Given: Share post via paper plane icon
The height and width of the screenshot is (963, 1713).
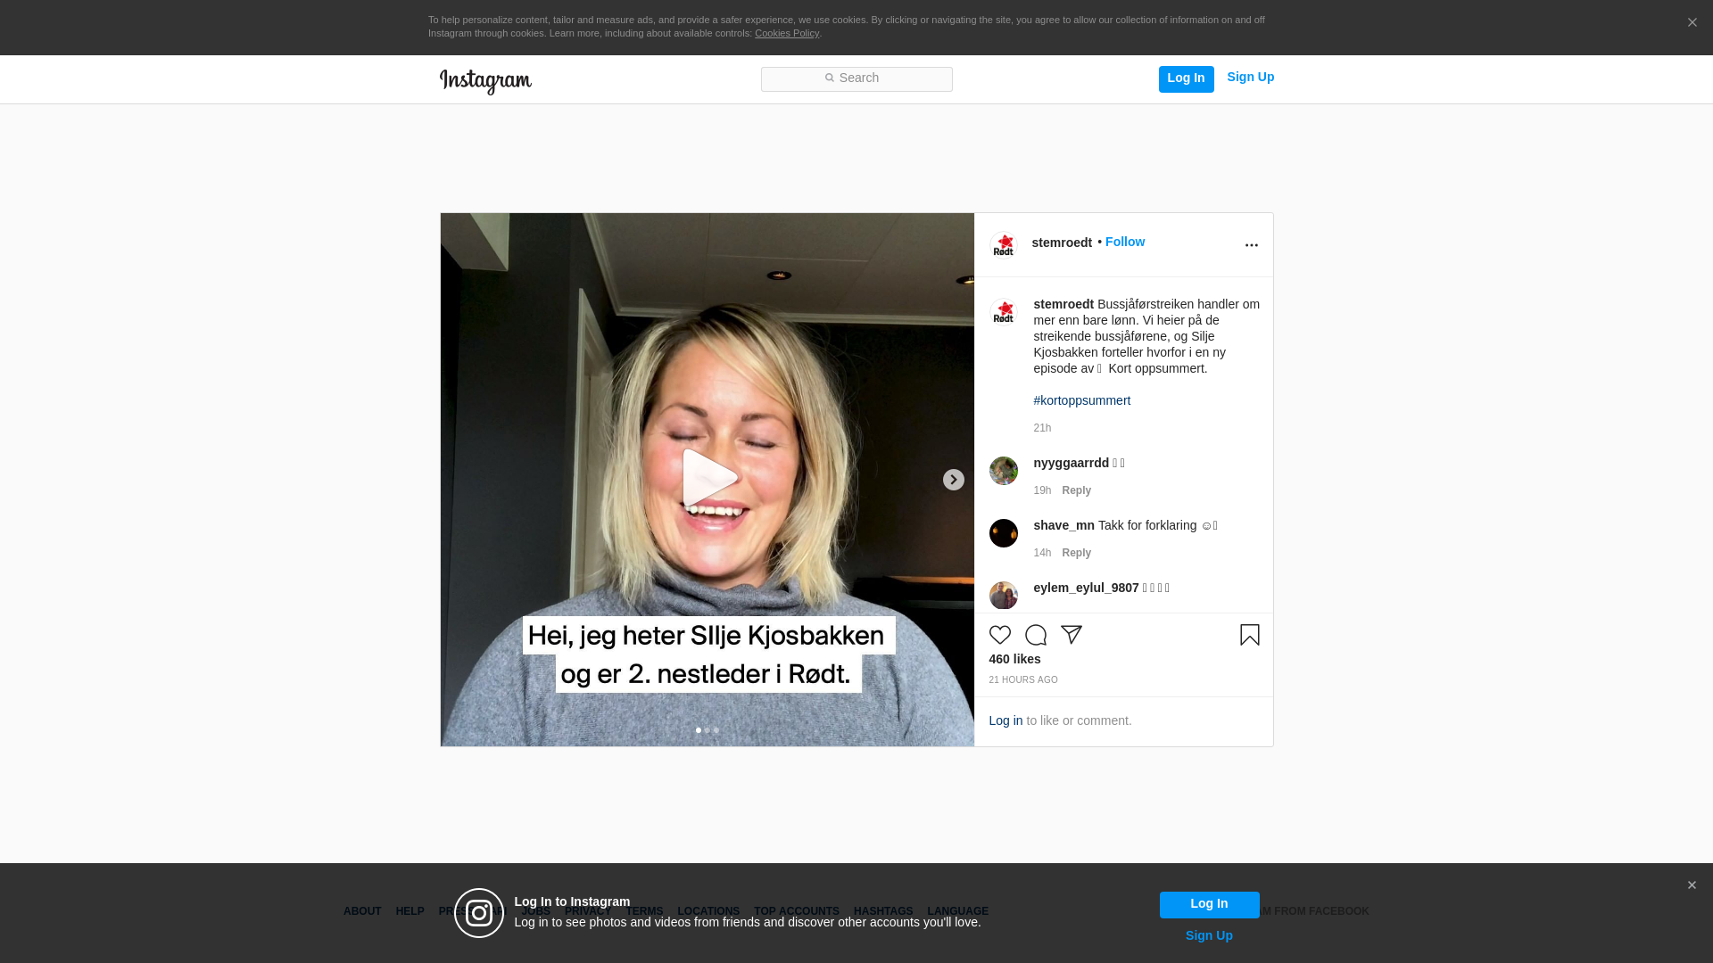Looking at the screenshot, I should pos(1071,635).
